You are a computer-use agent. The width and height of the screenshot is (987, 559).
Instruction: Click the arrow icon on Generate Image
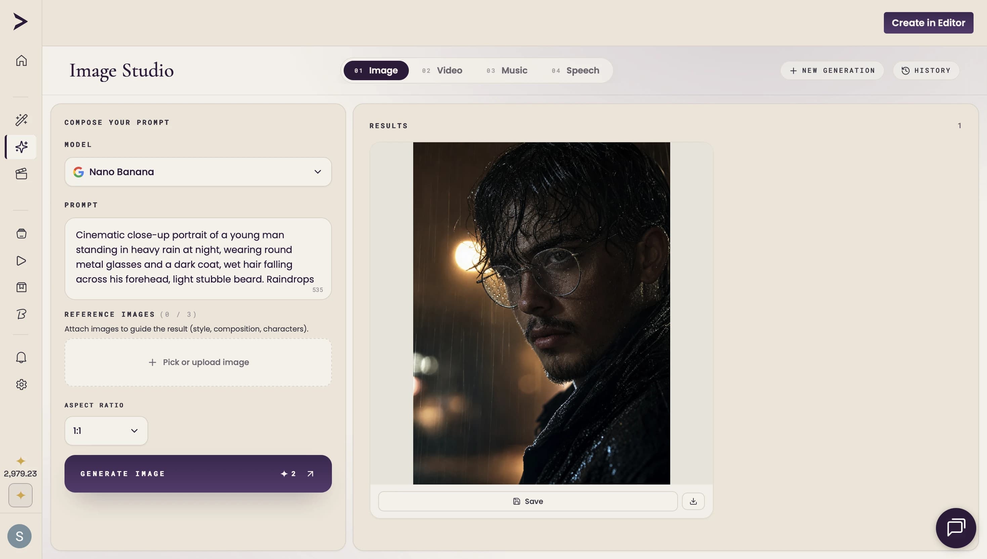click(310, 474)
